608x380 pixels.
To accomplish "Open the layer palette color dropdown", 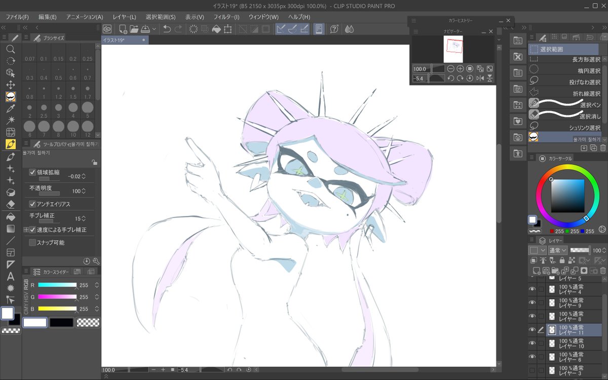I will click(x=537, y=250).
